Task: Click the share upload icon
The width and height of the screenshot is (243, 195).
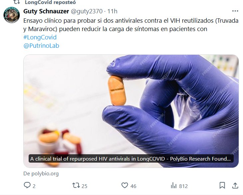Action: pos(235,185)
